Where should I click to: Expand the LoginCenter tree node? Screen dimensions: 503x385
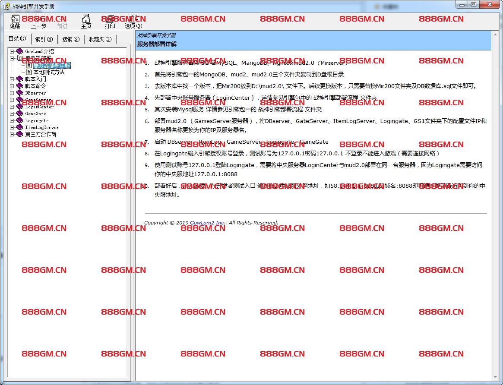click(12, 107)
